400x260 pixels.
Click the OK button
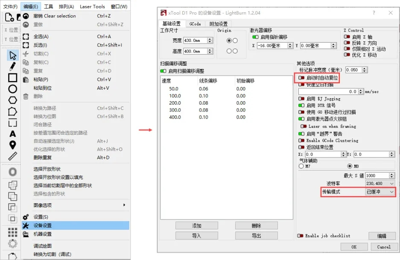pyautogui.click(x=354, y=247)
